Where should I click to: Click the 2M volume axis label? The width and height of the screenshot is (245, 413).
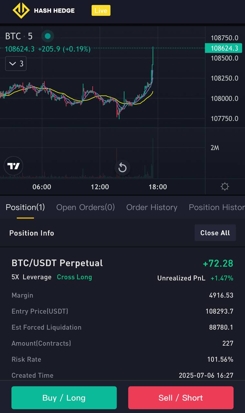tap(215, 148)
